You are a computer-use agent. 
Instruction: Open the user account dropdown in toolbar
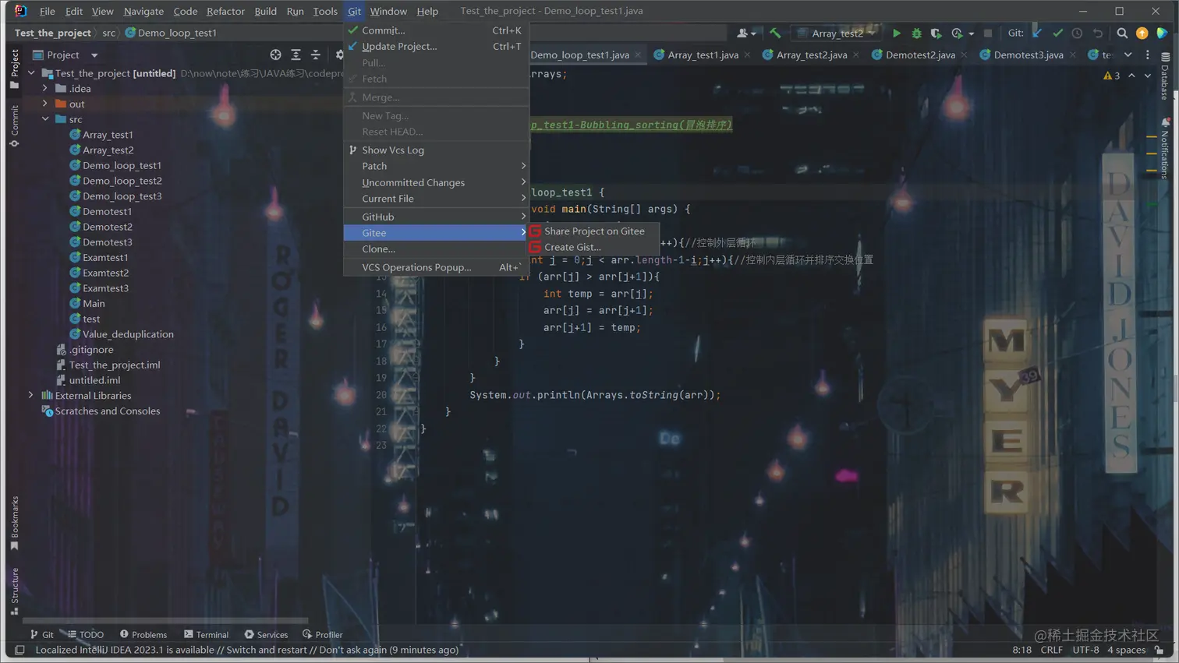click(x=746, y=34)
